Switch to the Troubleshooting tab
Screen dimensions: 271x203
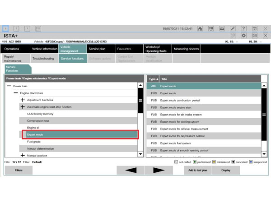[x=43, y=58]
